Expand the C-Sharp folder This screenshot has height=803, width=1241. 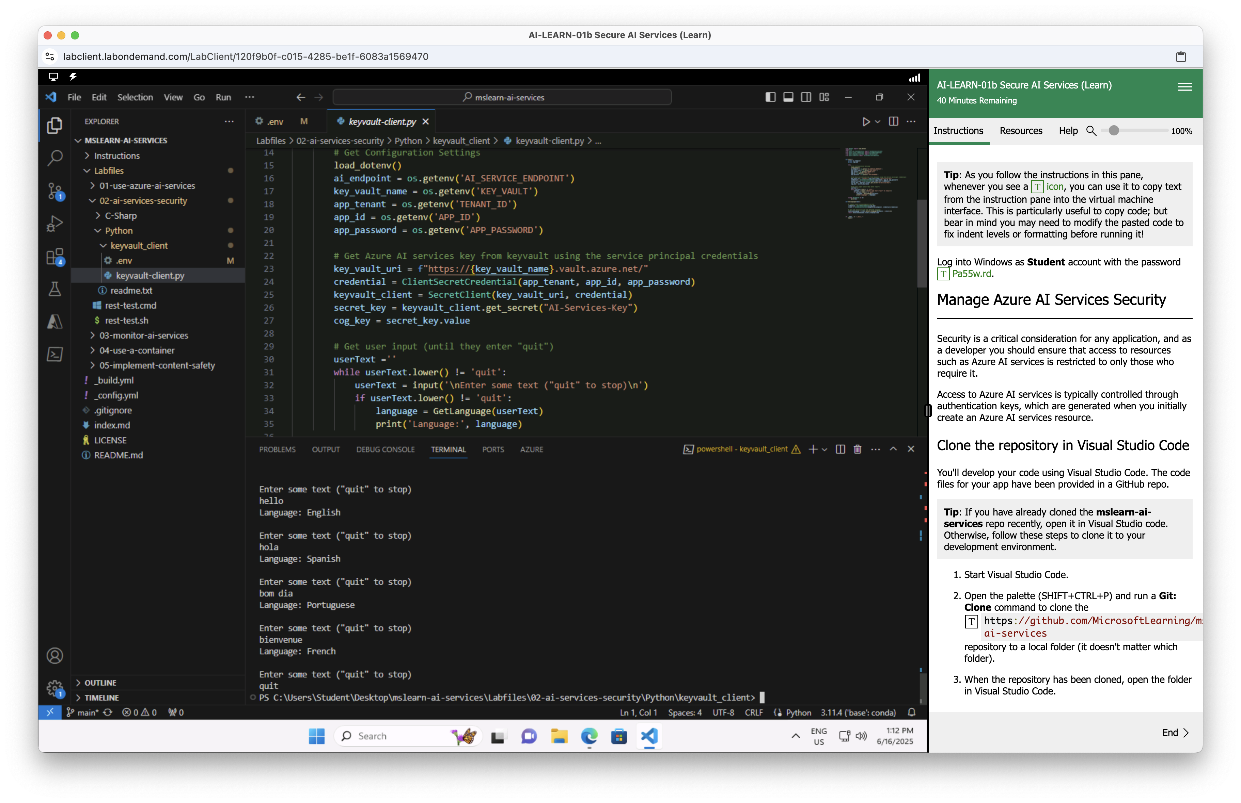121,216
